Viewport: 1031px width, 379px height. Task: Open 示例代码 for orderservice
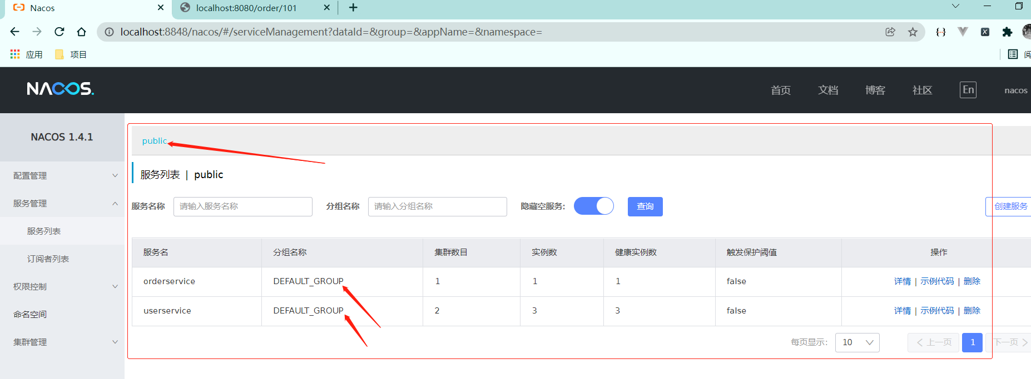pyautogui.click(x=937, y=281)
